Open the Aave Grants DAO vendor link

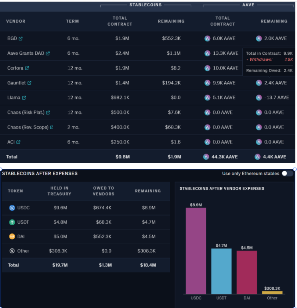coord(26,54)
